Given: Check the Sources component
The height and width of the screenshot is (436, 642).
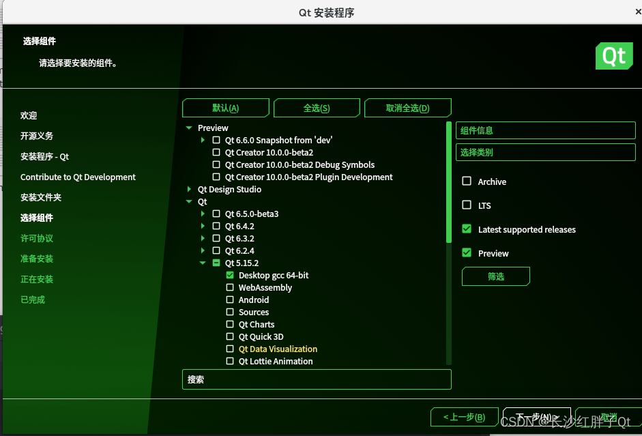Looking at the screenshot, I should tap(230, 312).
